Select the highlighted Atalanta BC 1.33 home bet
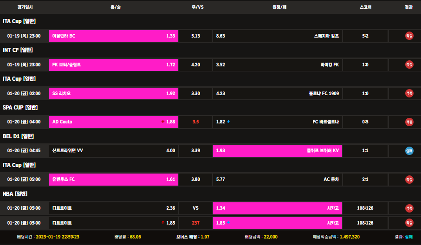Image resolution: width=421 pixels, height=245 pixels. [114, 36]
